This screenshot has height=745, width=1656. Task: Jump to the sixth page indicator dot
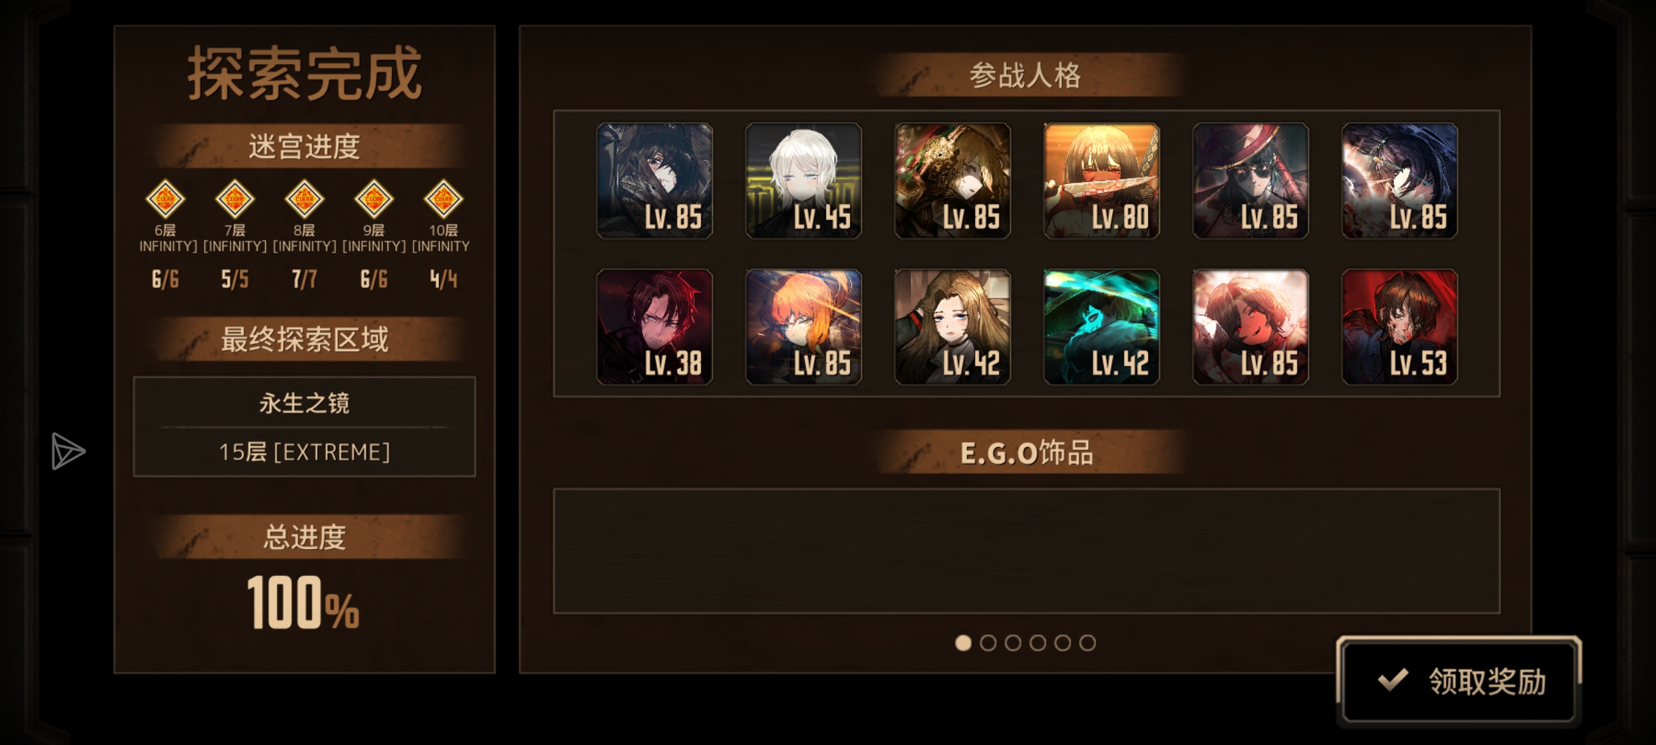click(x=1087, y=643)
